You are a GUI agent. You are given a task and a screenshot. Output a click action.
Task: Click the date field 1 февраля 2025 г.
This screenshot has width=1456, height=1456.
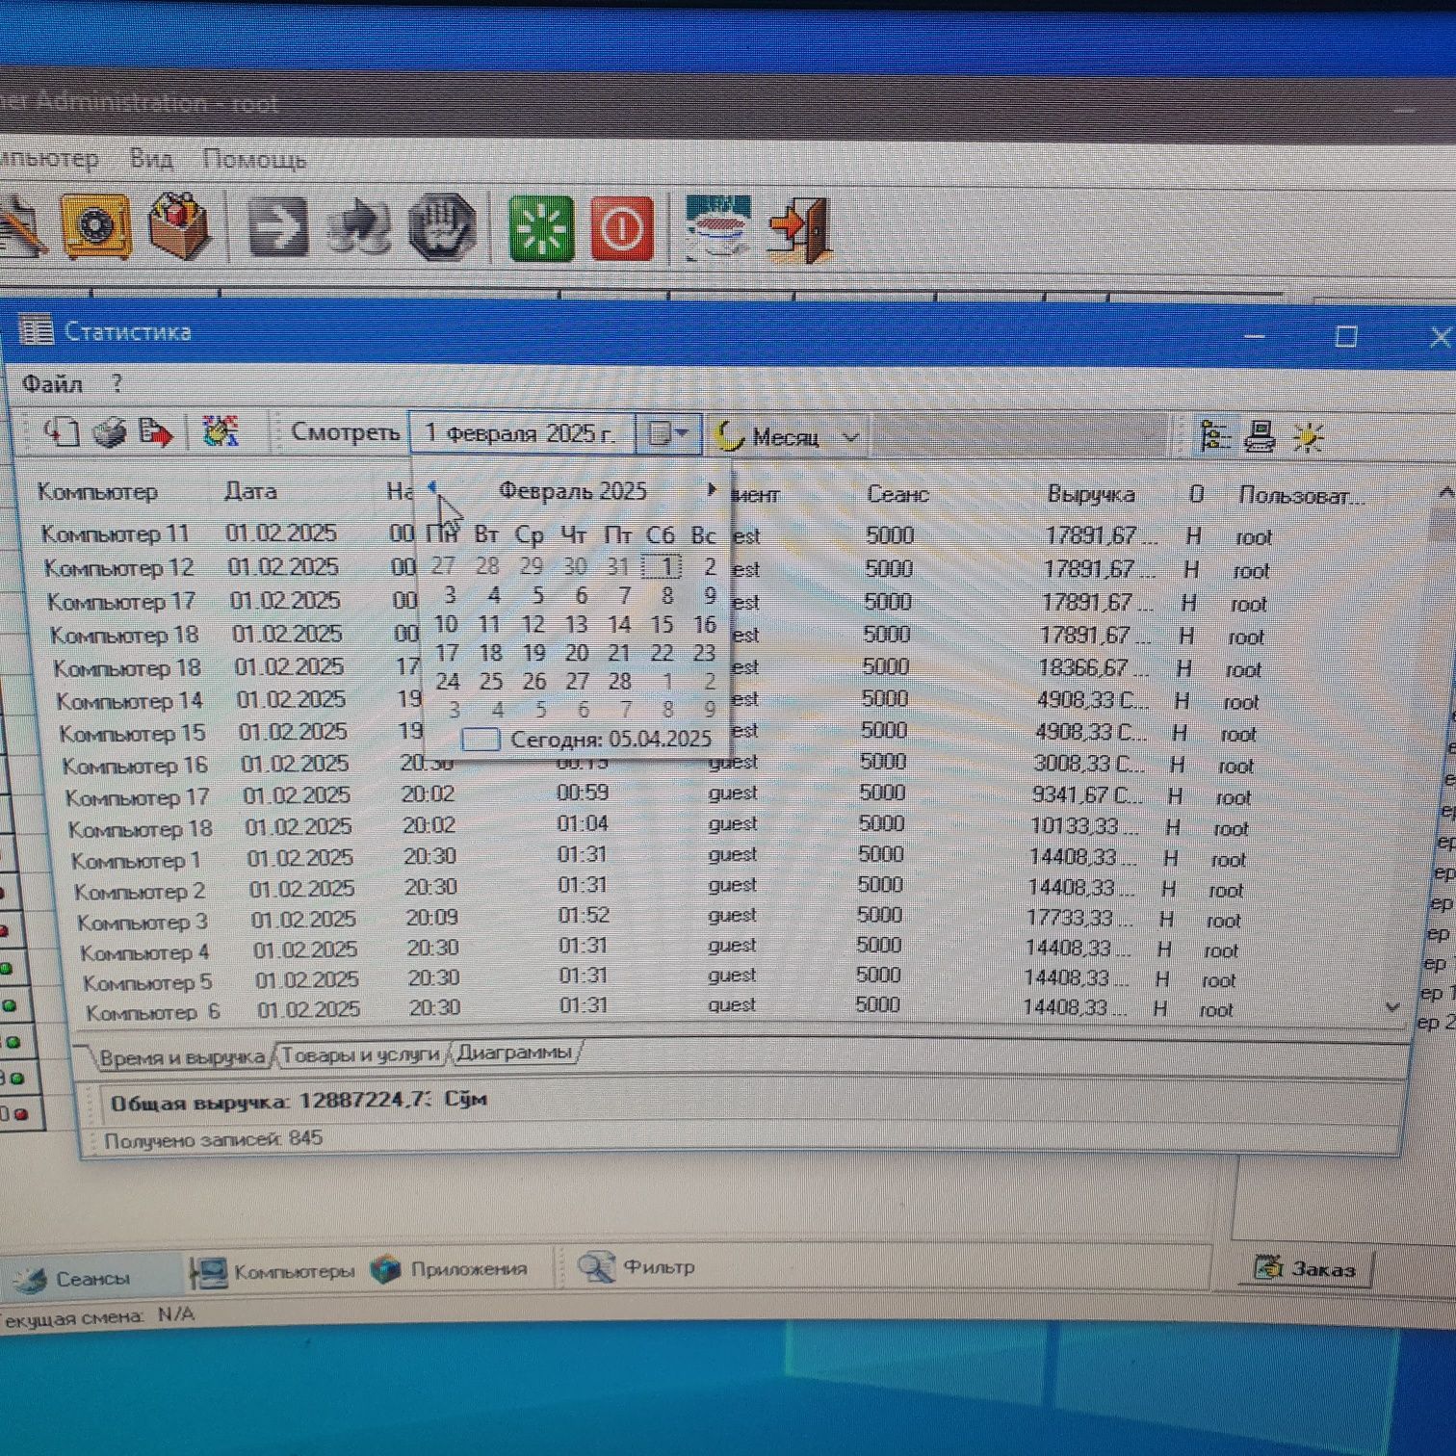click(x=521, y=433)
